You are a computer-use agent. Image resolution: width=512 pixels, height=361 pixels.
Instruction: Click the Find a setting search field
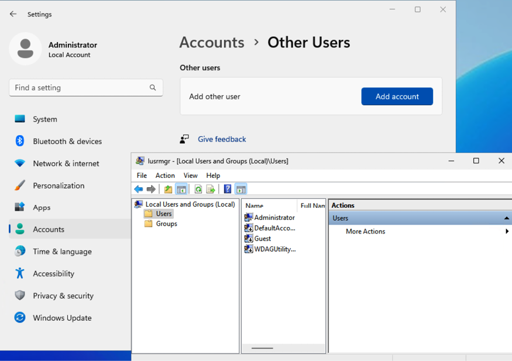pos(85,87)
